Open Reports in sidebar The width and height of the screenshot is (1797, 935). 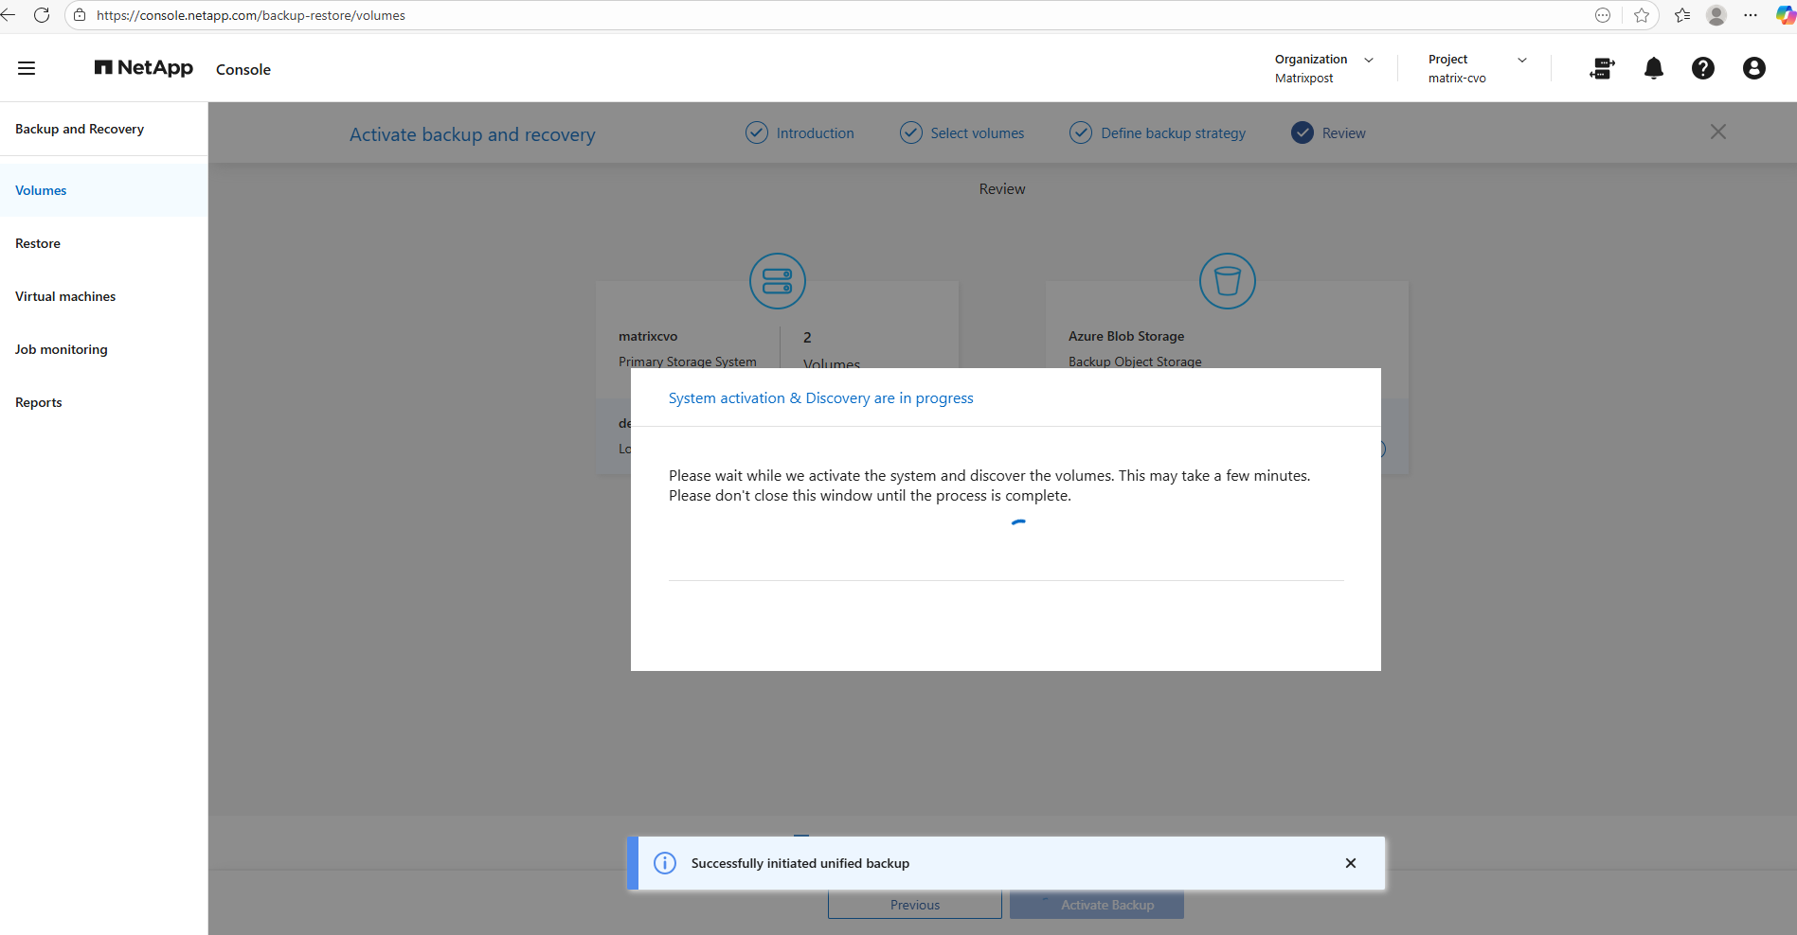pyautogui.click(x=103, y=402)
